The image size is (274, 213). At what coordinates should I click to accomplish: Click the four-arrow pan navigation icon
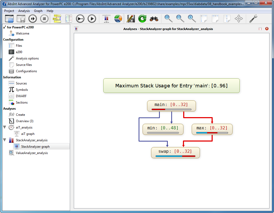tap(239, 19)
